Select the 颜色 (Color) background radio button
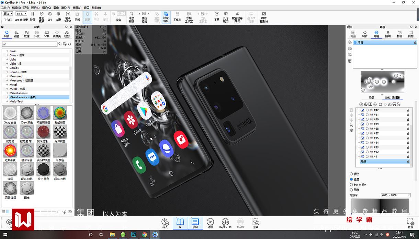 pos(351,174)
